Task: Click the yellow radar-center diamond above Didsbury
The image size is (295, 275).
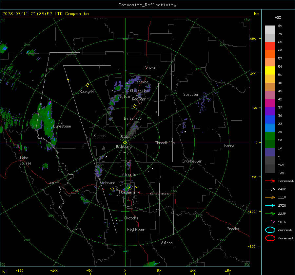Action: coord(125,143)
